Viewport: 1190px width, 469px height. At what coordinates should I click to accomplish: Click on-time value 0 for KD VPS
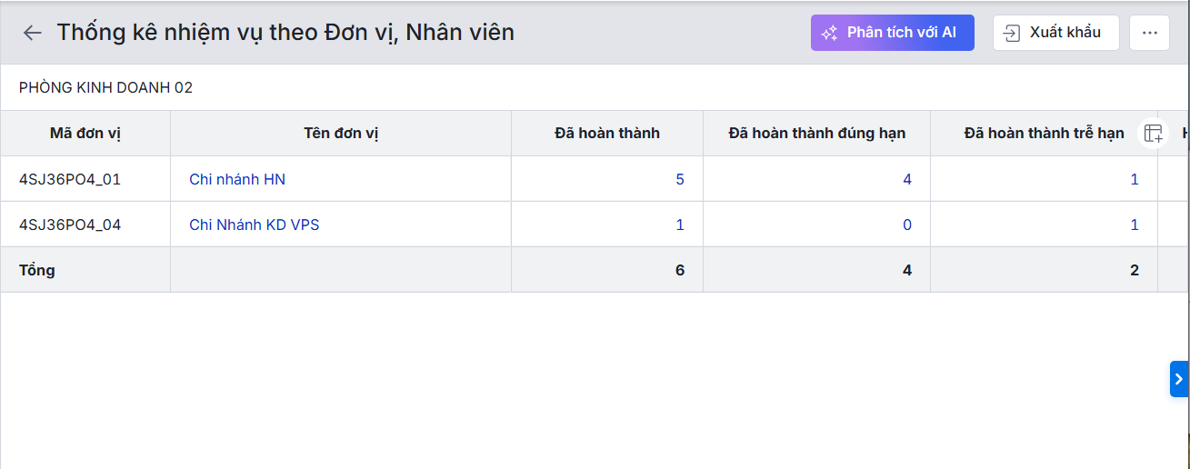pyautogui.click(x=906, y=225)
